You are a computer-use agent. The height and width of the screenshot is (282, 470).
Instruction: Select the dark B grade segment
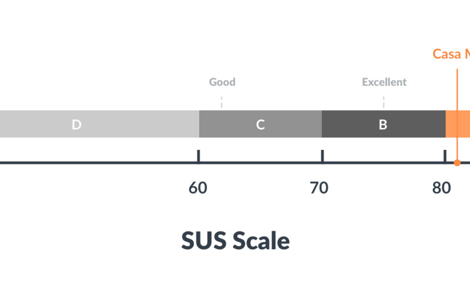pyautogui.click(x=384, y=124)
